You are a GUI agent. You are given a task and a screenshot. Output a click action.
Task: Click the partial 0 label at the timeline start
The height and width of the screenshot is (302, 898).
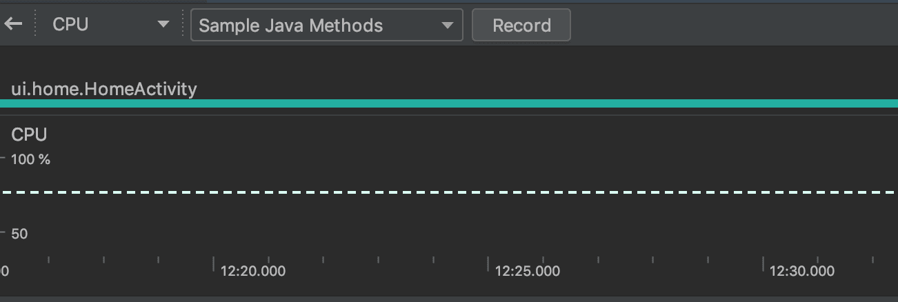[x=4, y=272]
